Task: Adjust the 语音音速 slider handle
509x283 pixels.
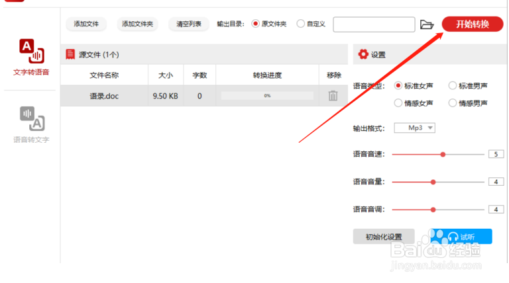Action: tap(443, 155)
